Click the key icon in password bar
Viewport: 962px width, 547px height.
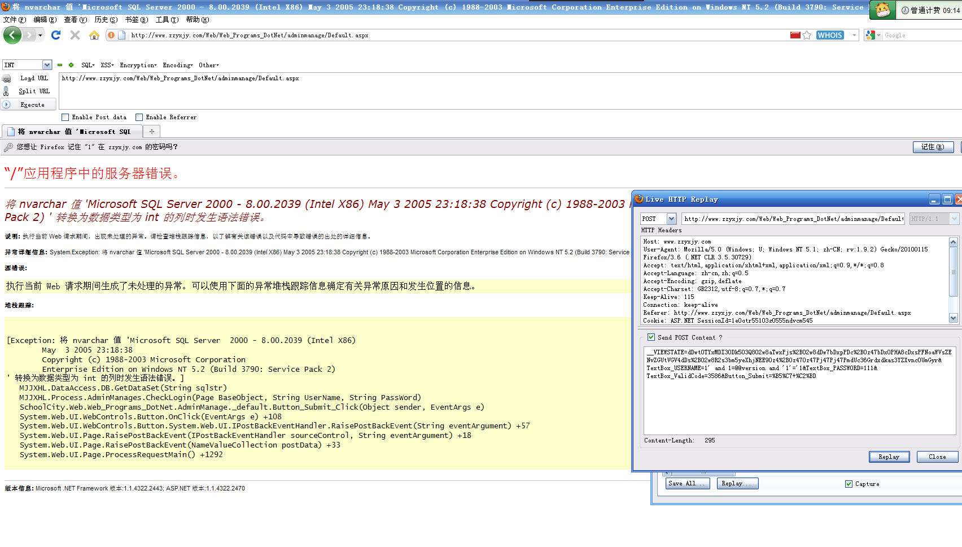tap(8, 147)
